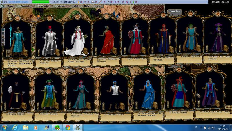This screenshot has height=131, width=232.
Task: Click the question mark in the menu bar
Action: point(97,6)
